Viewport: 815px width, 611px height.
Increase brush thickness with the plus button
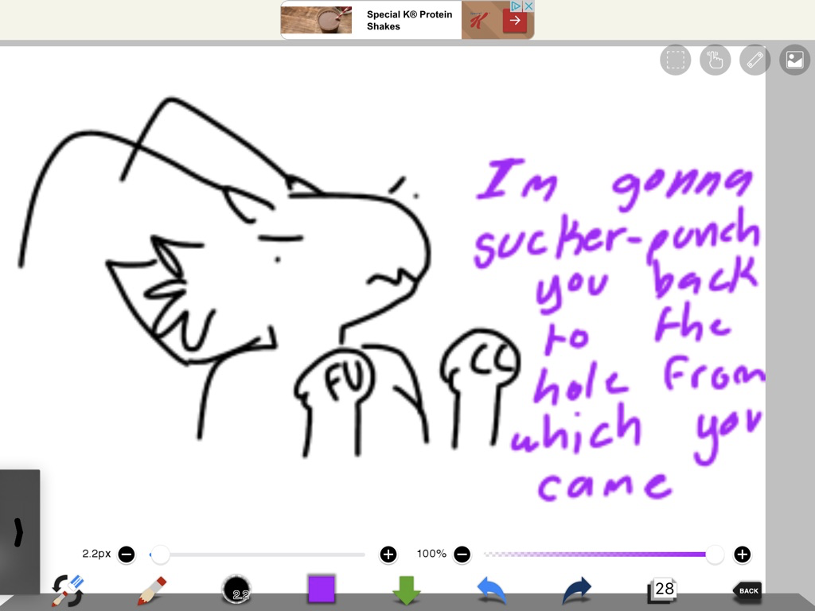pyautogui.click(x=388, y=554)
